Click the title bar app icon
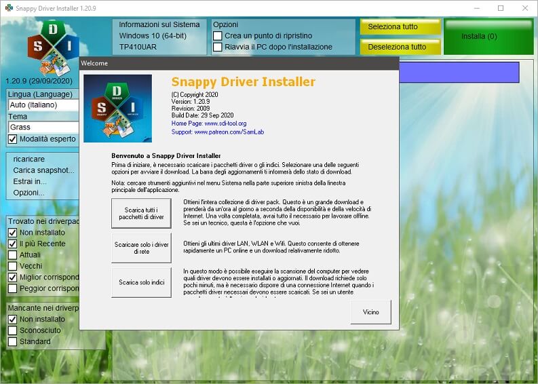Viewport: 538px width, 384px height. click(9, 8)
